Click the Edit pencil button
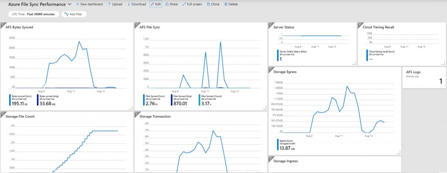The image size is (447, 173). click(x=156, y=4)
